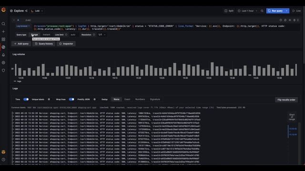Open the Server Admin shield icon
Screen dimensions: 305x171
pos(3,70)
